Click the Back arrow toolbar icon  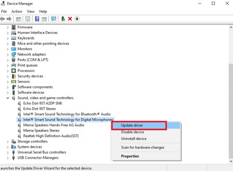point(3,19)
